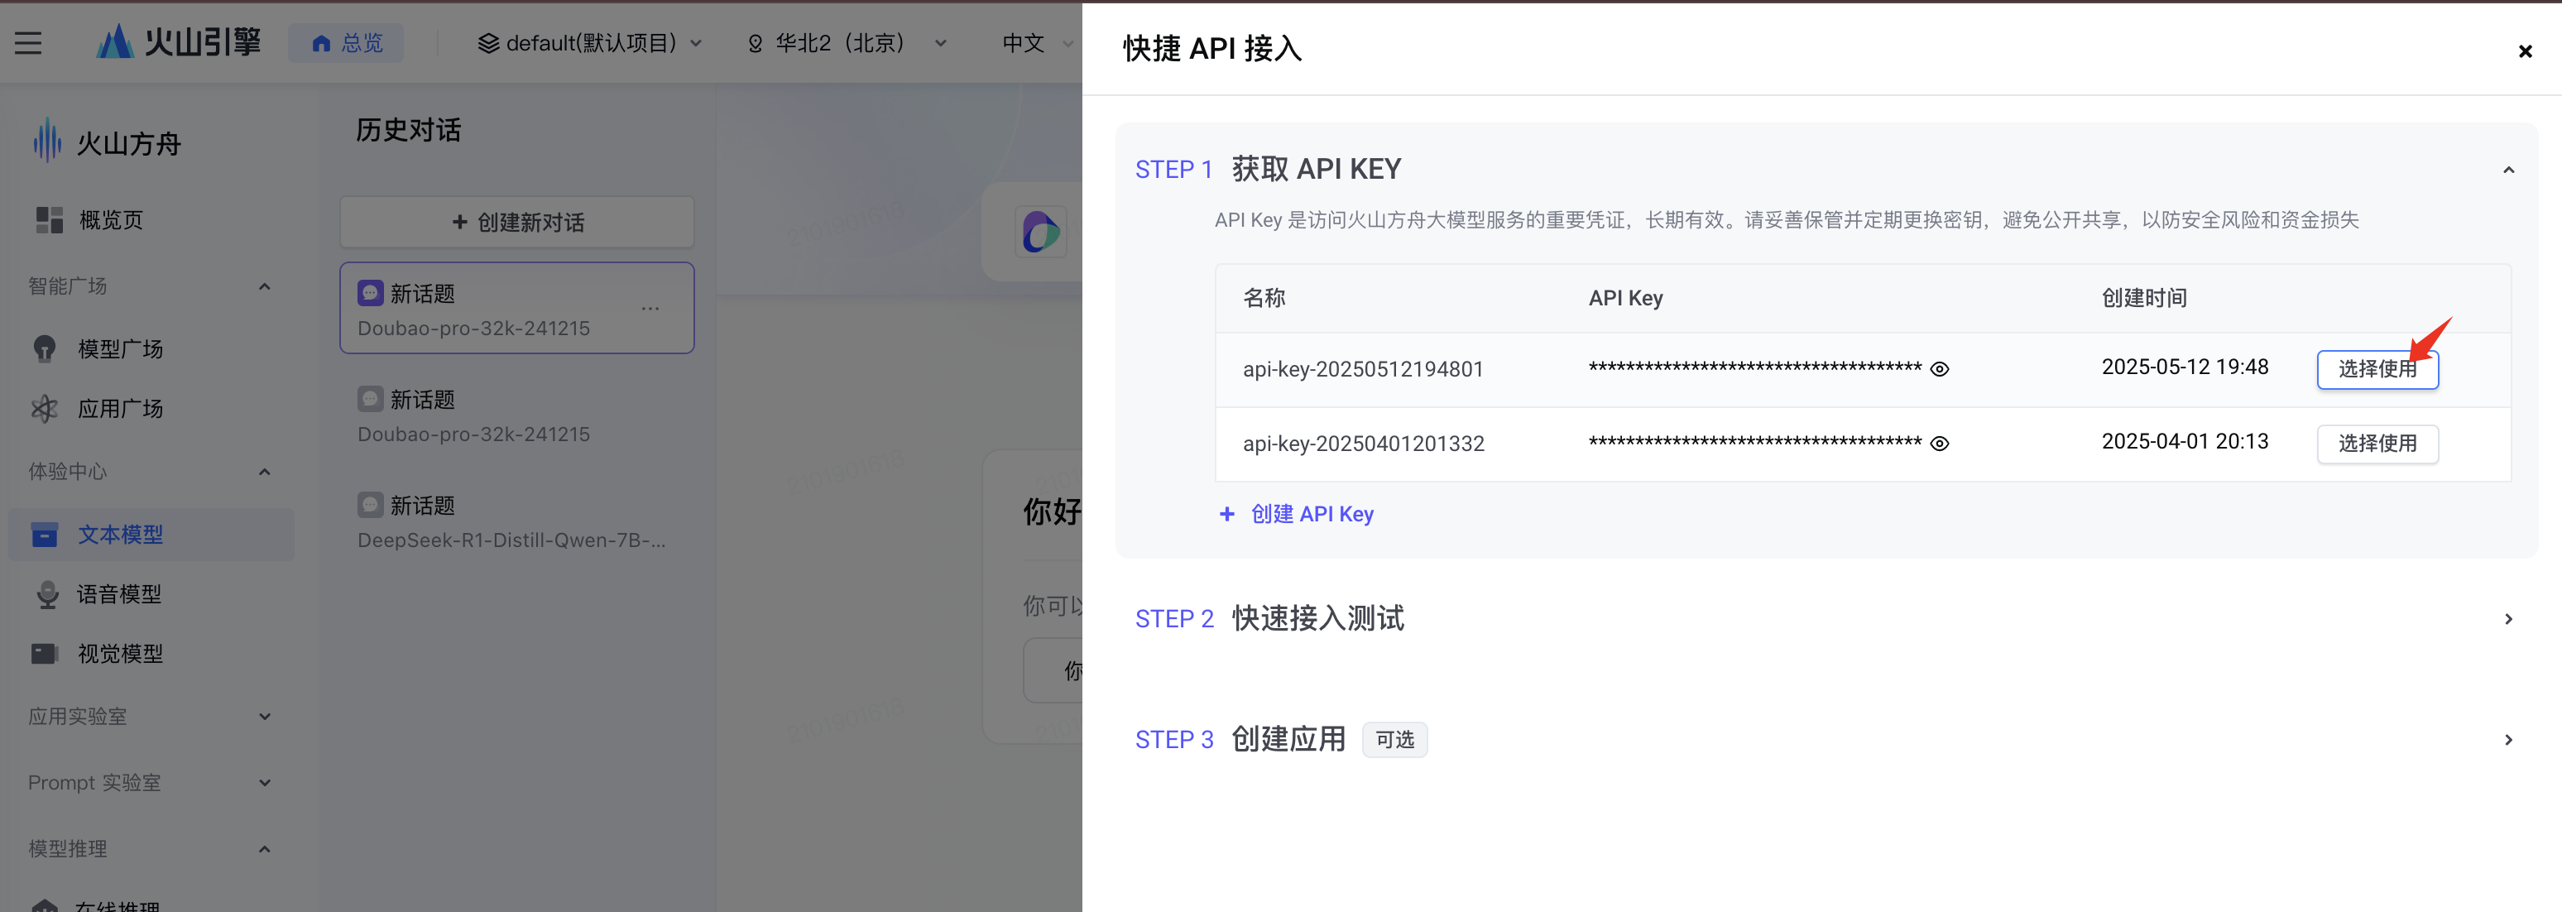The height and width of the screenshot is (912, 2562).
Task: Open 应用广场 in the sidebar
Action: 119,409
